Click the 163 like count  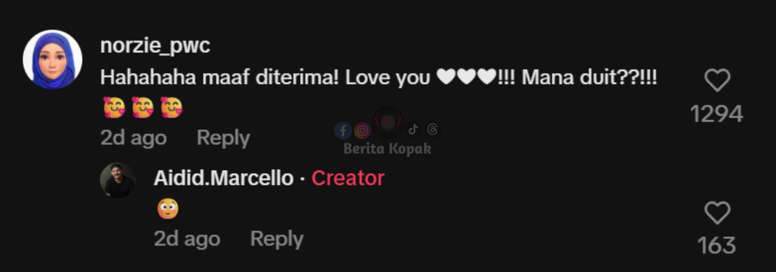click(717, 246)
